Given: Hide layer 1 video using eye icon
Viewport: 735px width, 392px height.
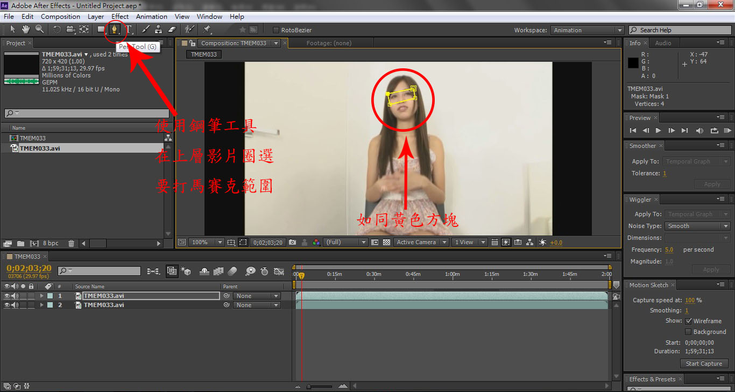Looking at the screenshot, I should (7, 296).
